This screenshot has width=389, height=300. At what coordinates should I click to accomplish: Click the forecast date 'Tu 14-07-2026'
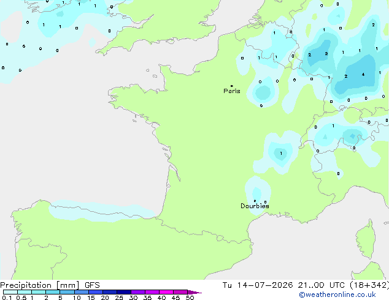[x=258, y=285]
